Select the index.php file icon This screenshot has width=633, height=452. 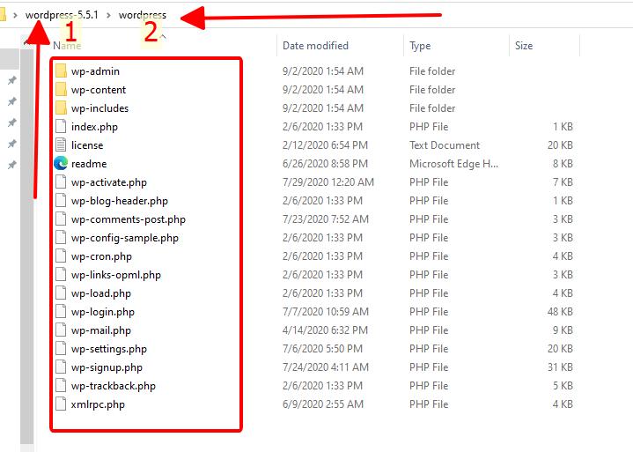pos(61,126)
